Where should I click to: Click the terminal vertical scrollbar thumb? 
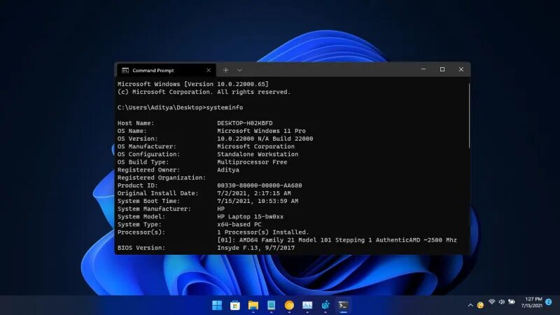(469, 115)
